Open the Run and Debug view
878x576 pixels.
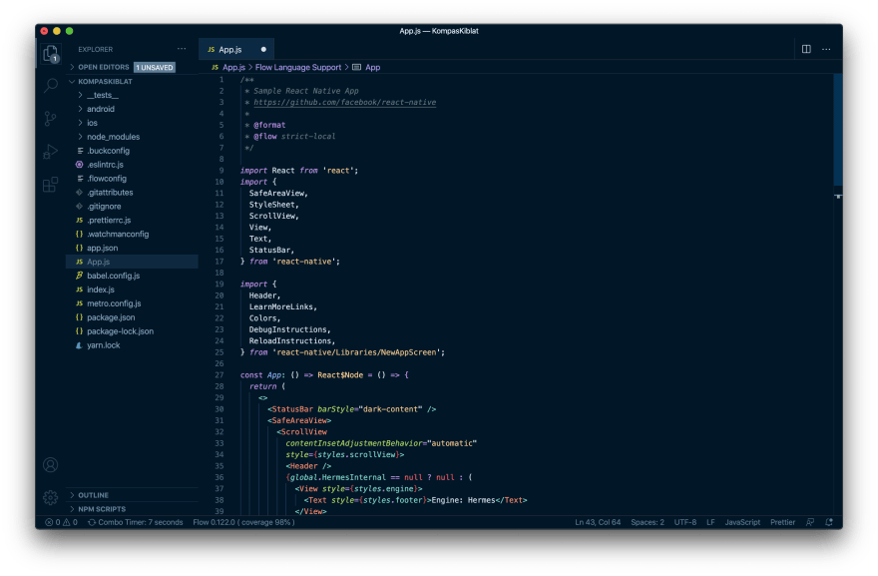[51, 152]
